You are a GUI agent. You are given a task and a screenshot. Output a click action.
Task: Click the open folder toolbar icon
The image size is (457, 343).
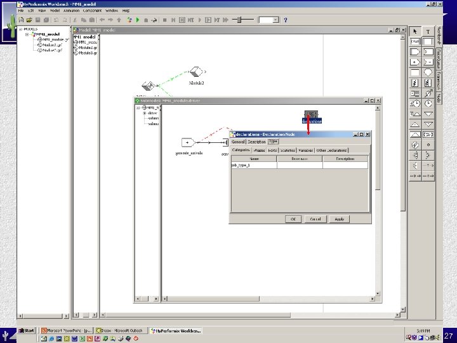pyautogui.click(x=29, y=20)
